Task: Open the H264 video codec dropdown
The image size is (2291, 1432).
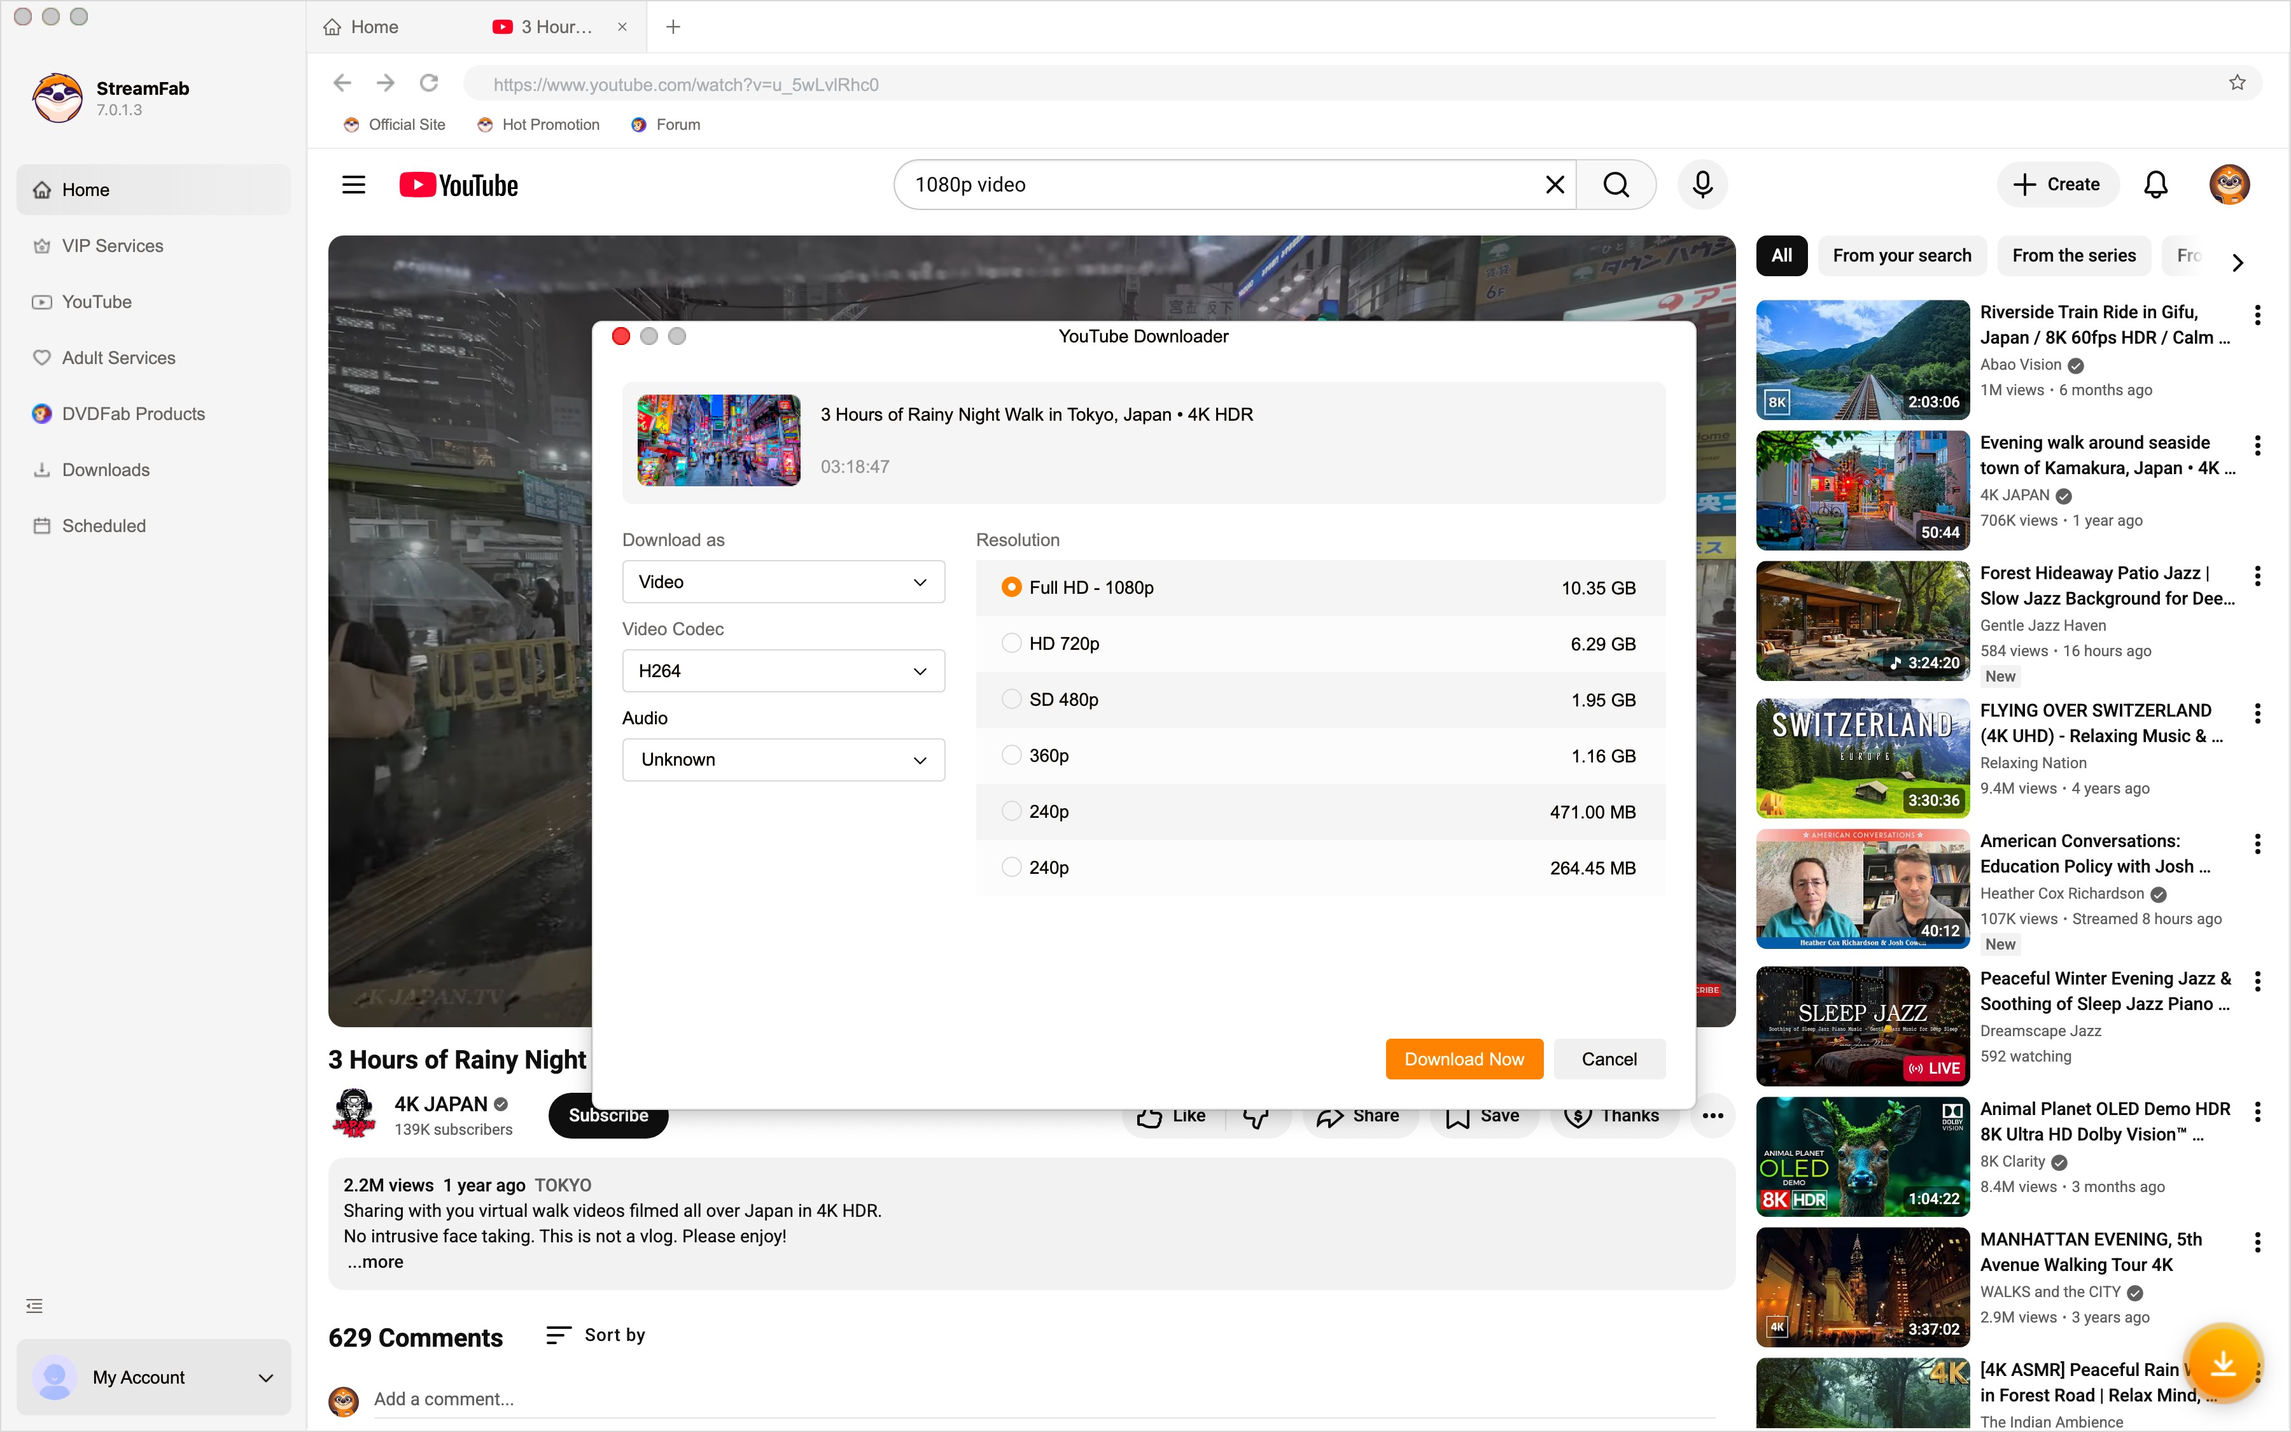Action: point(783,670)
